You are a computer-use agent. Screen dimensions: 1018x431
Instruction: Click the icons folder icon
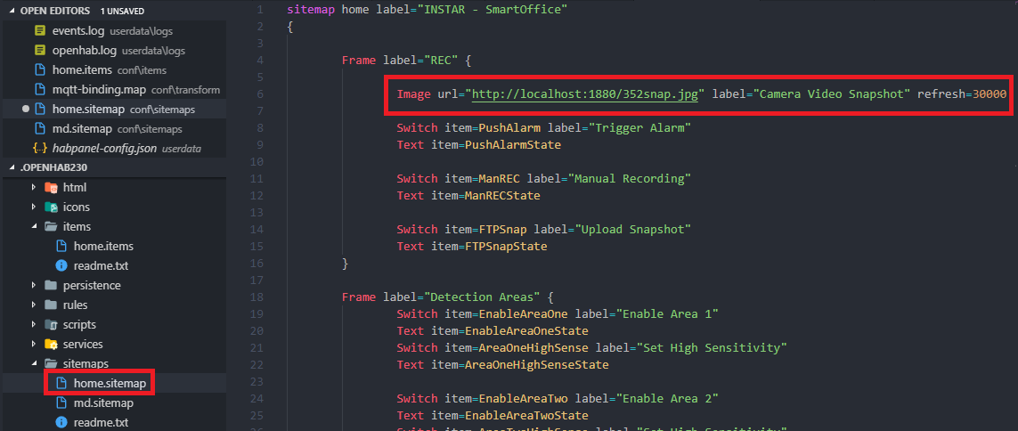[51, 207]
